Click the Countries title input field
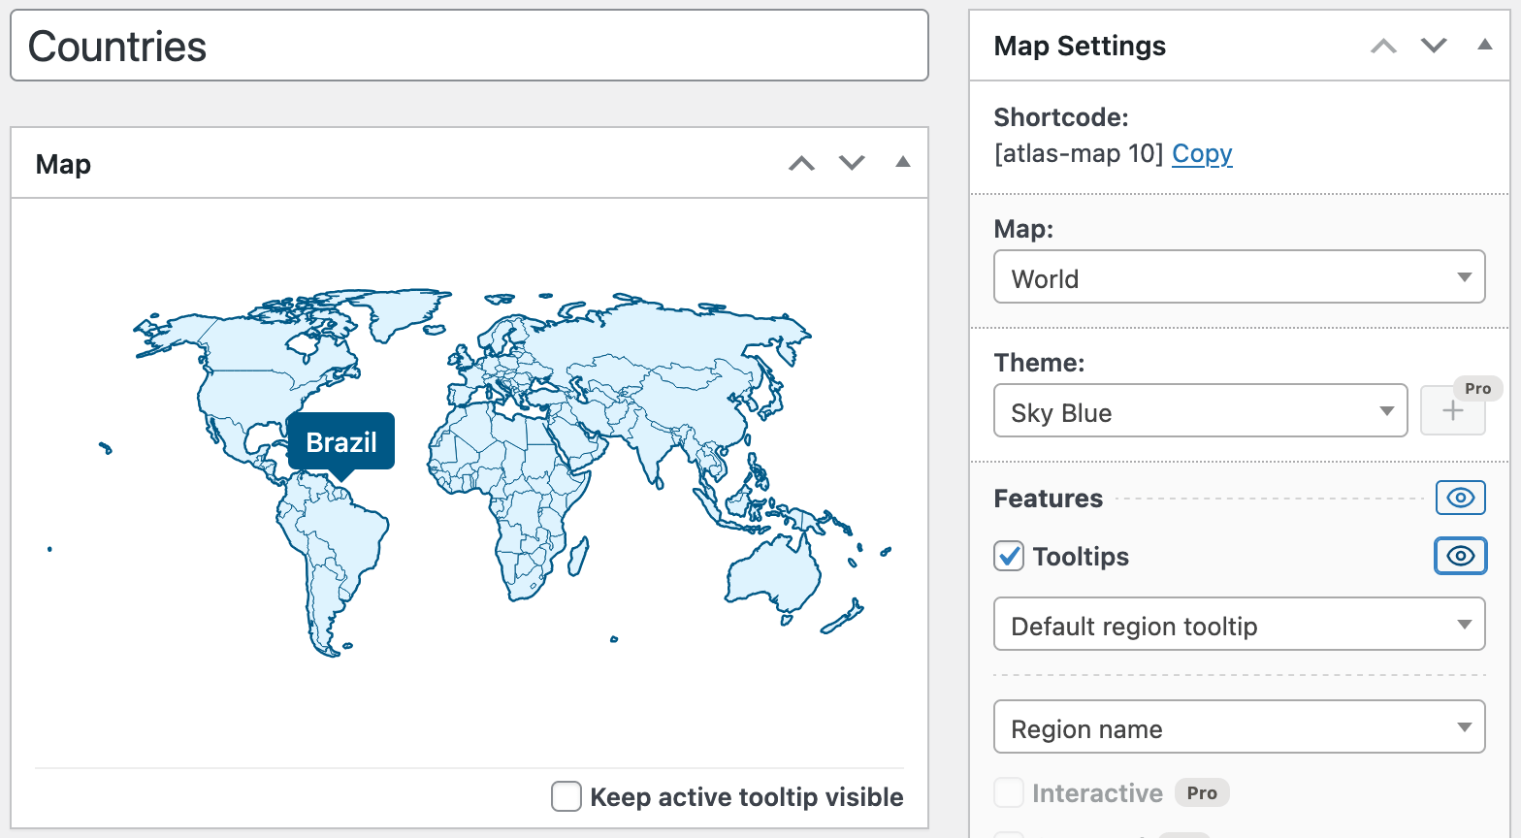Image resolution: width=1521 pixels, height=838 pixels. tap(469, 47)
